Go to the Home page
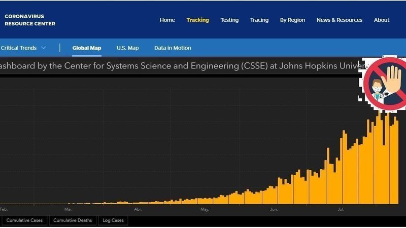The width and height of the screenshot is (406, 228). point(167,20)
